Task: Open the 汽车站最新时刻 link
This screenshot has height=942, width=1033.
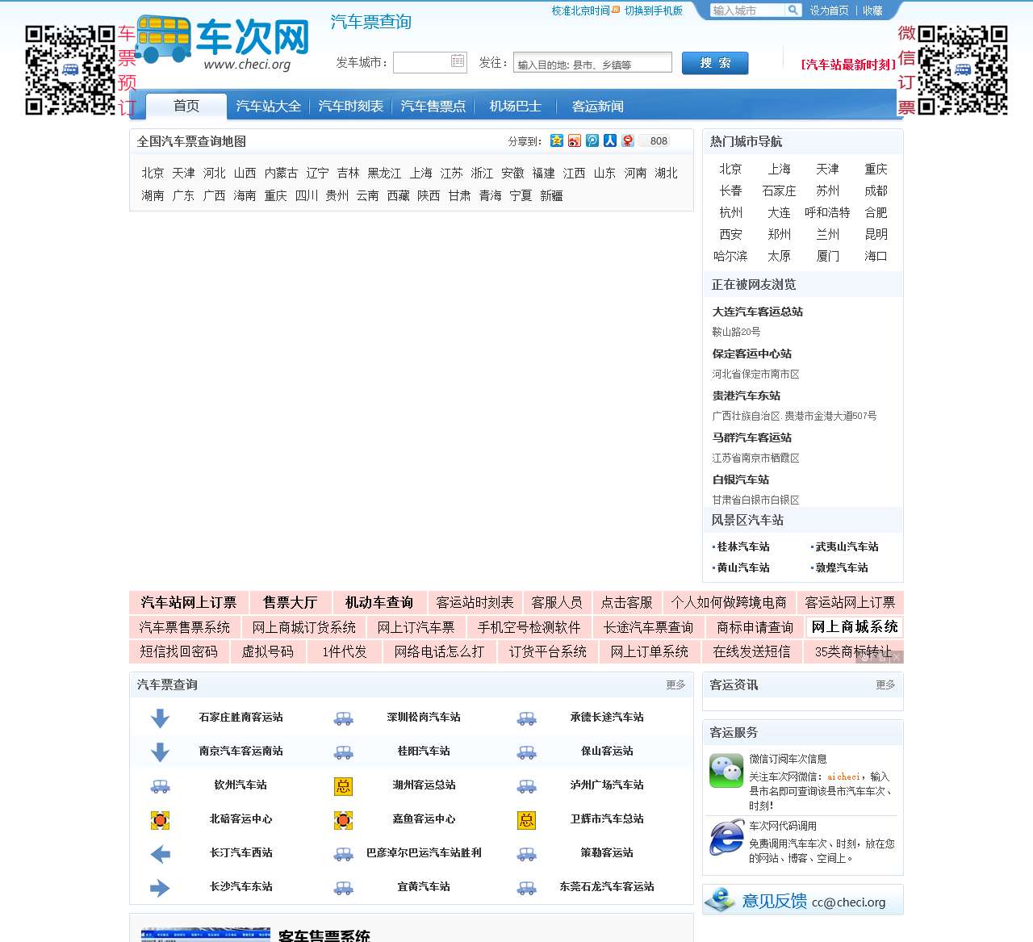Action: 848,65
